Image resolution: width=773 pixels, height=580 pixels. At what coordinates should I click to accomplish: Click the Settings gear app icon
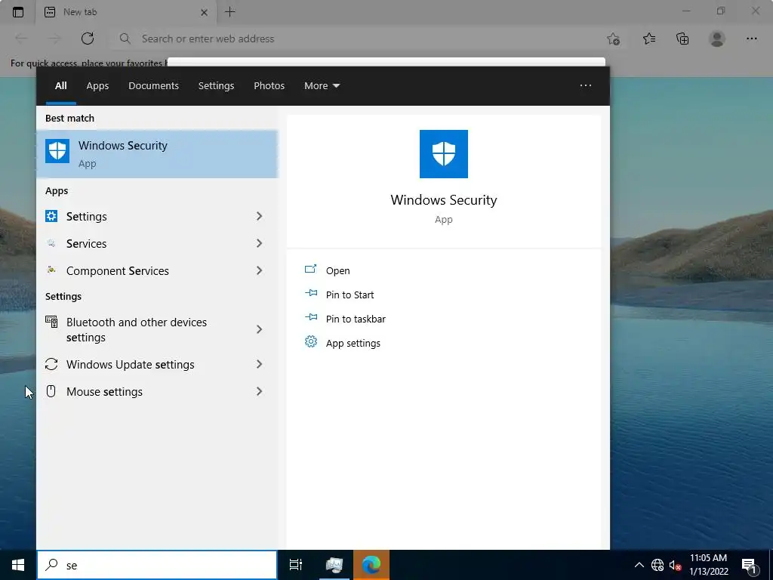coord(51,216)
